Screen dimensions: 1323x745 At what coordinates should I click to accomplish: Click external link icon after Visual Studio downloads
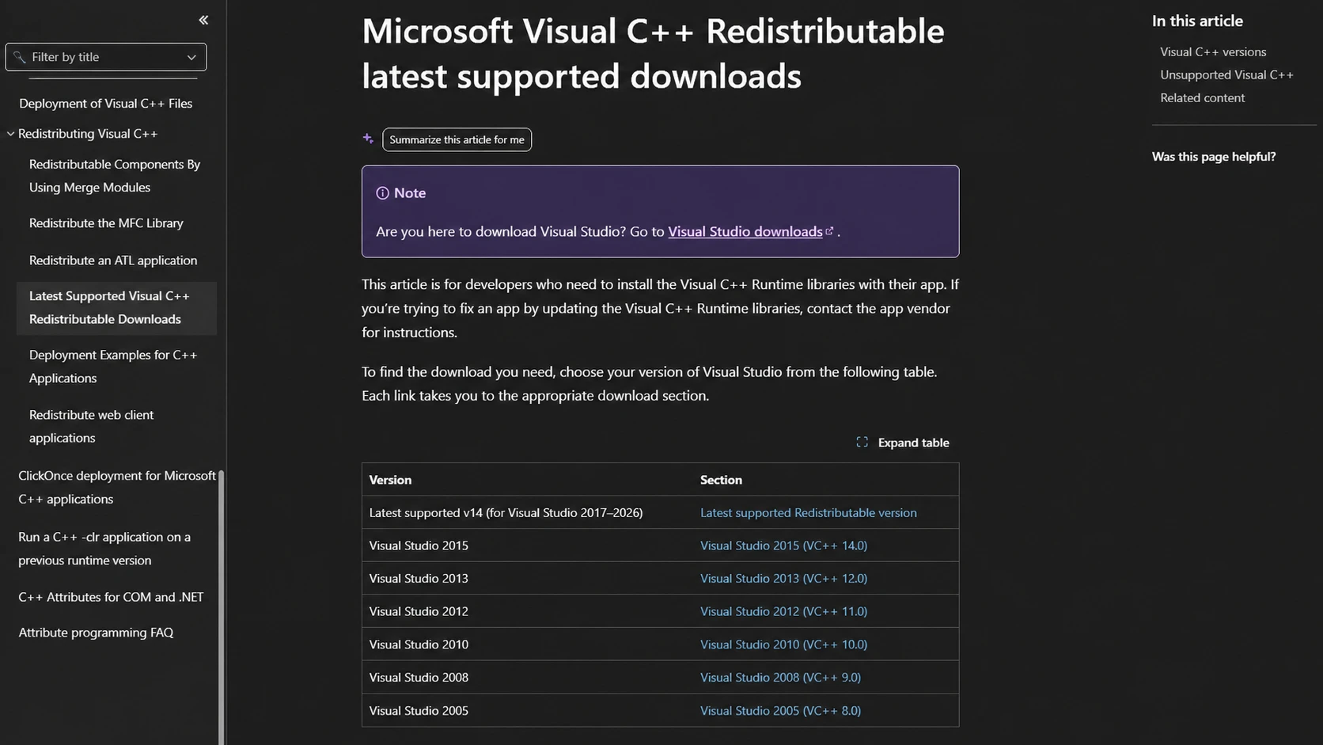pyautogui.click(x=829, y=231)
